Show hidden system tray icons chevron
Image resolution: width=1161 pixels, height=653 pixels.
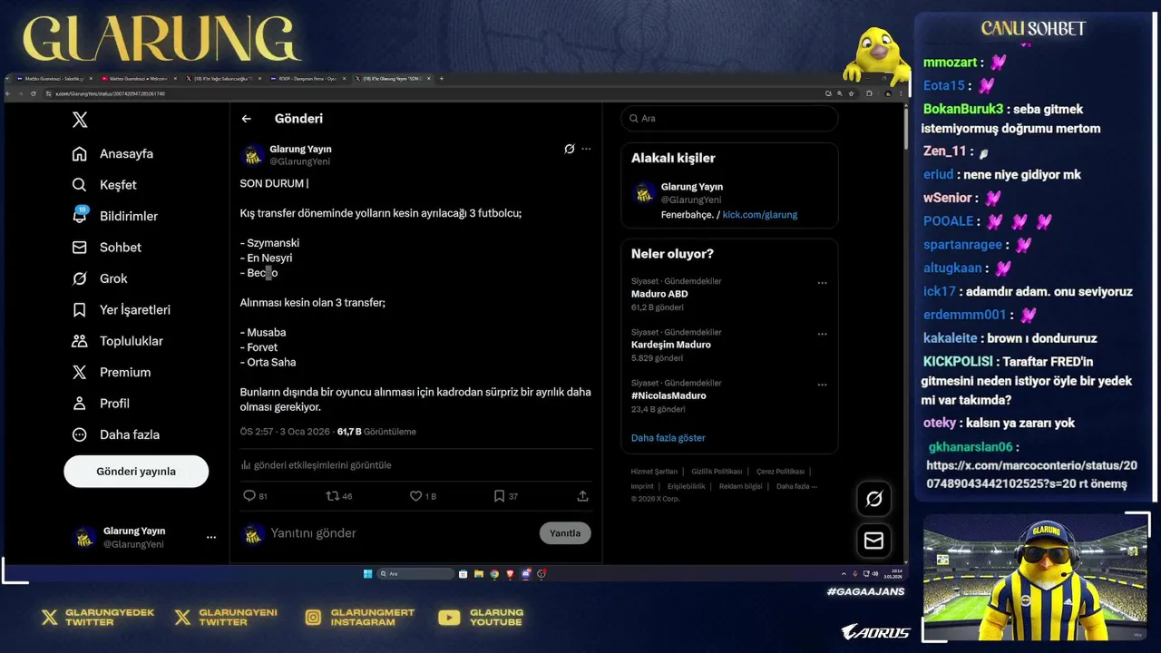click(844, 574)
